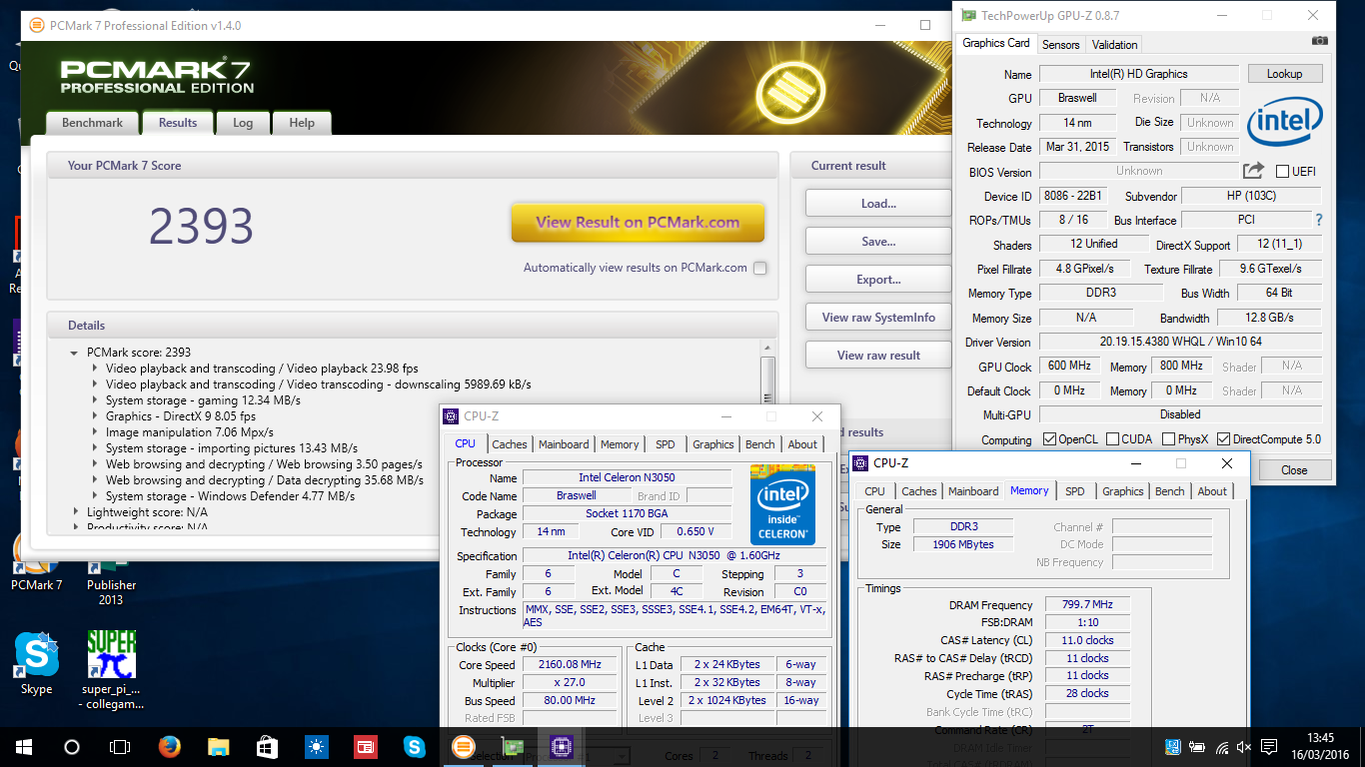Click View Result on PCMark.com button
This screenshot has width=1365, height=767.
pos(638,223)
